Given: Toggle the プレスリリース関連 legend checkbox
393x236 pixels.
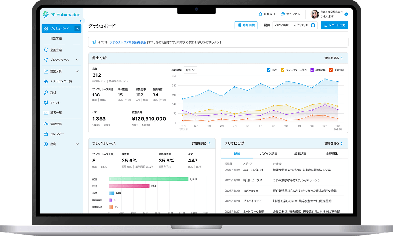Looking at the screenshot, I should (x=282, y=70).
